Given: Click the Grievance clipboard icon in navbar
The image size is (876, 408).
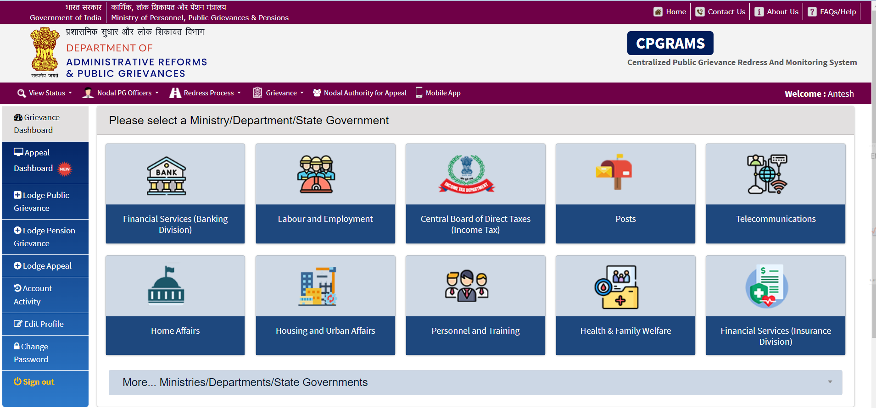Looking at the screenshot, I should pos(257,93).
